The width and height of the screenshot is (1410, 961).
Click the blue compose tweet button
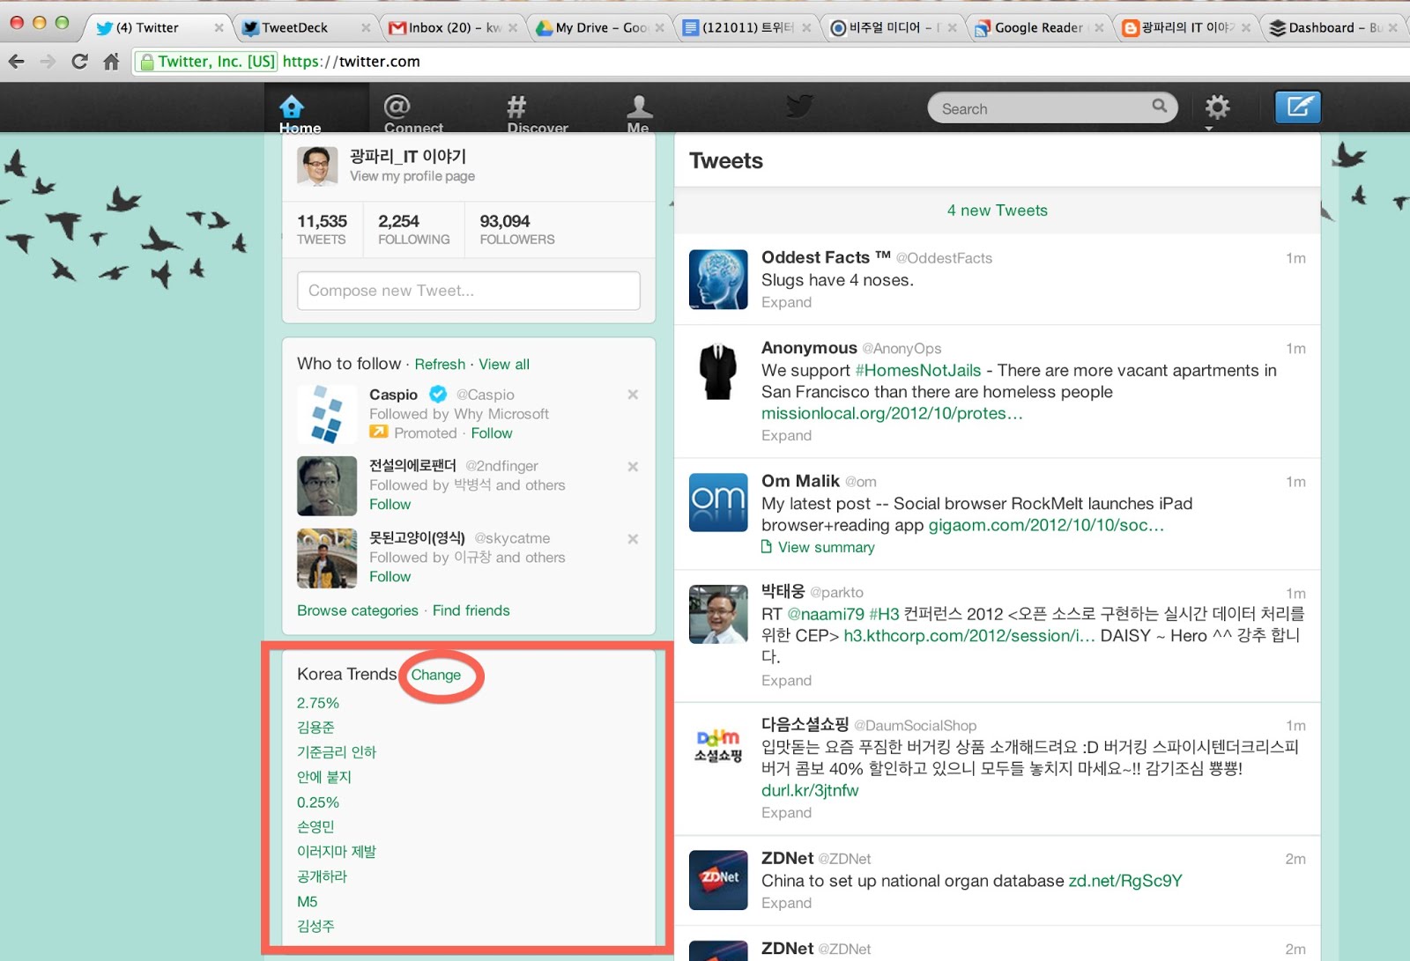[1298, 107]
